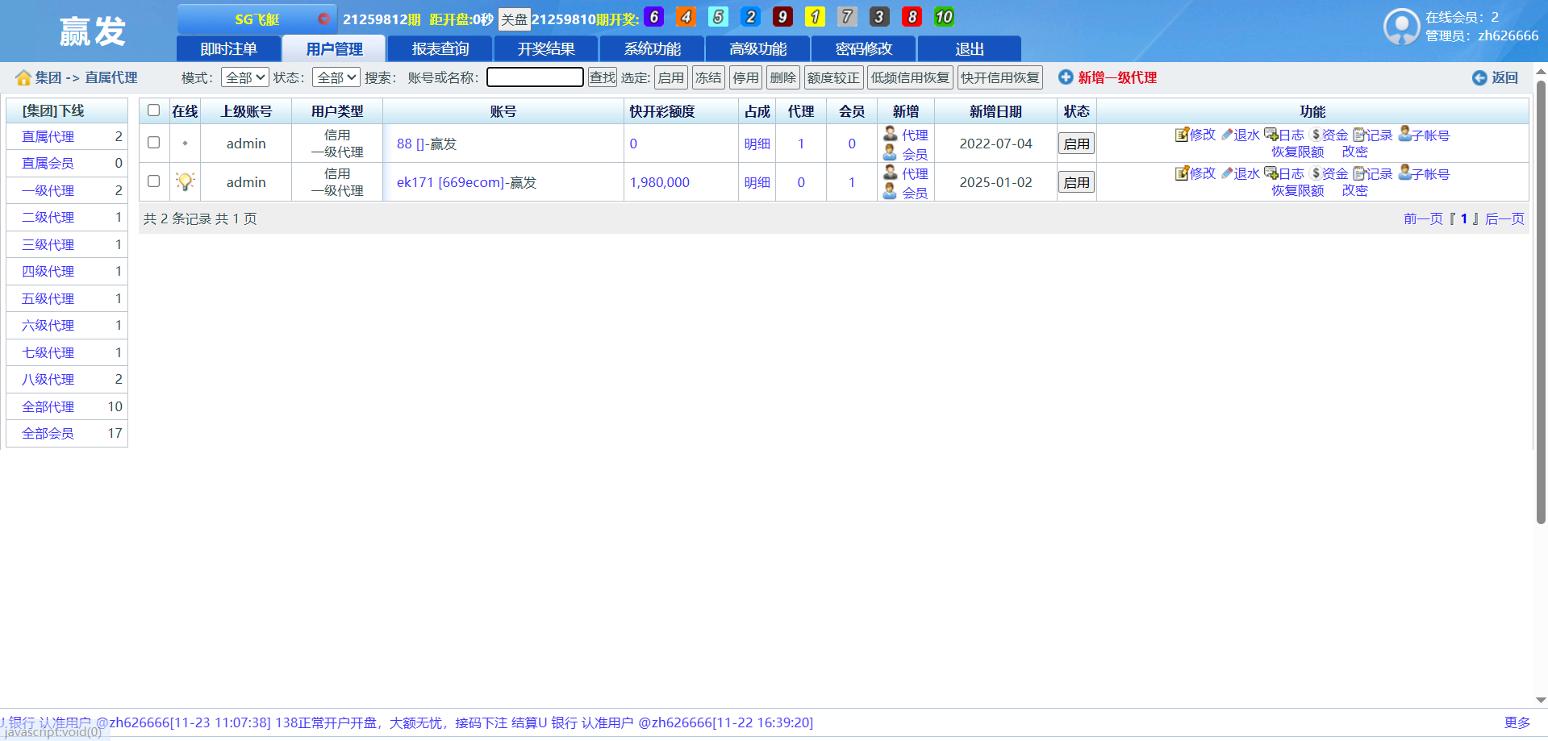Click the home icon beside 集团 breadcrumb

tap(23, 77)
